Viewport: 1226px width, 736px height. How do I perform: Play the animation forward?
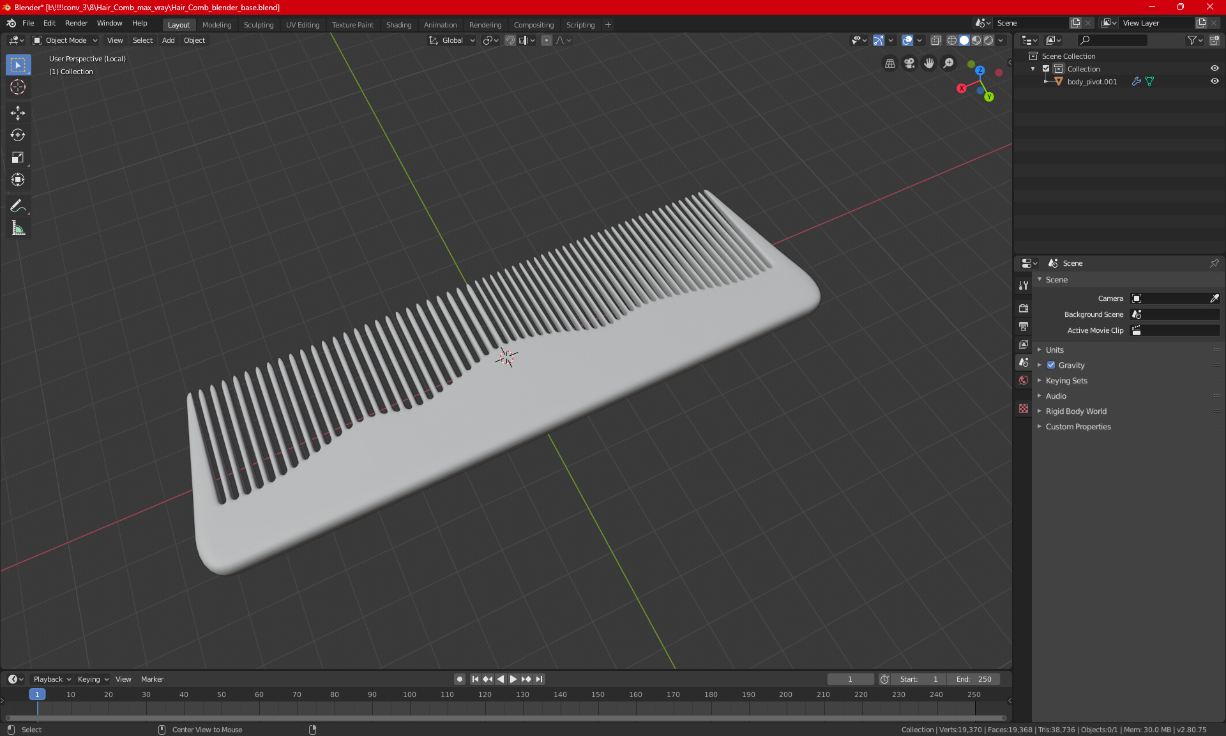[x=513, y=679]
